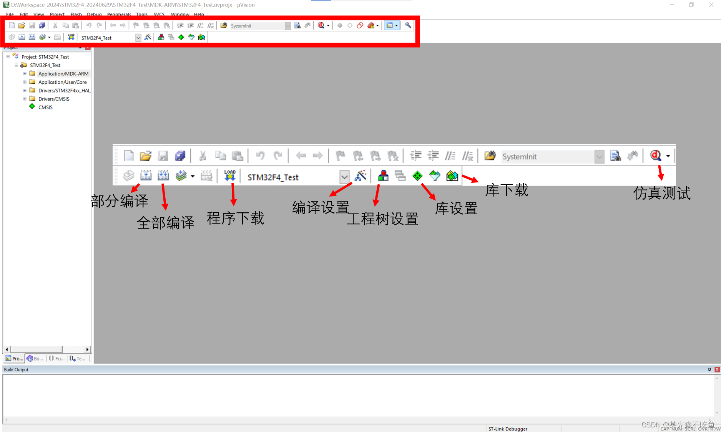
Task: Click the Find icon next to SystemInit
Action: [x=297, y=25]
